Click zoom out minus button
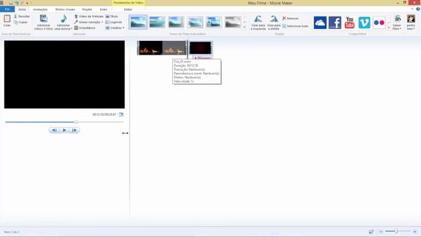This screenshot has width=421, height=237. [381, 231]
